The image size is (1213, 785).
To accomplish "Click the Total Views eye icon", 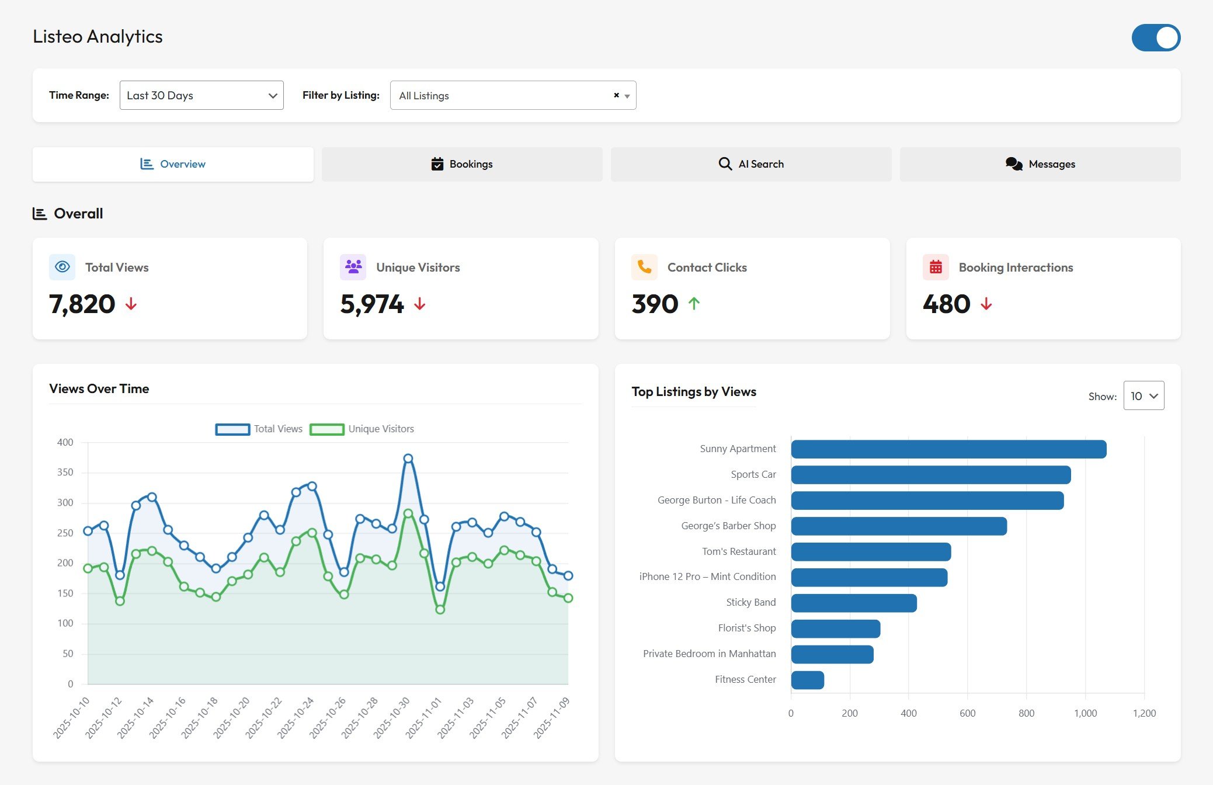I will click(x=62, y=267).
